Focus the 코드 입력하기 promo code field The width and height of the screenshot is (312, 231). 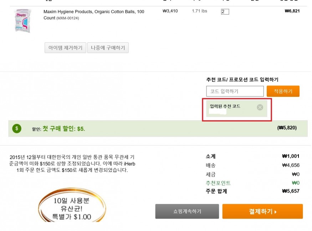(x=235, y=91)
